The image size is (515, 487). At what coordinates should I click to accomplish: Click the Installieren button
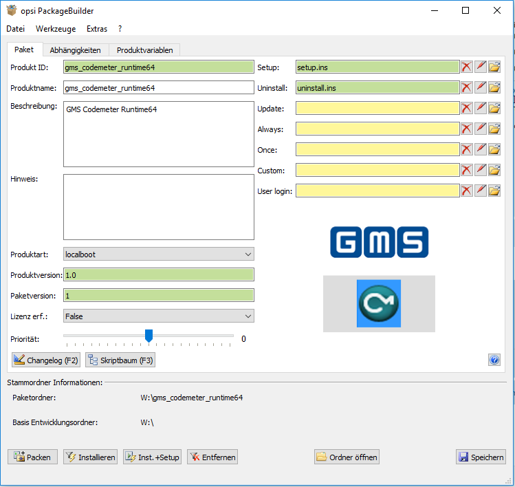pyautogui.click(x=90, y=457)
